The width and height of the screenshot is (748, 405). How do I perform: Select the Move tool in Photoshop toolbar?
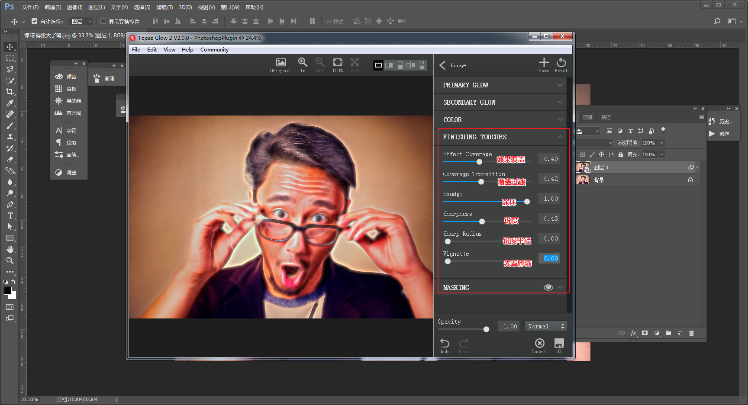[x=10, y=47]
